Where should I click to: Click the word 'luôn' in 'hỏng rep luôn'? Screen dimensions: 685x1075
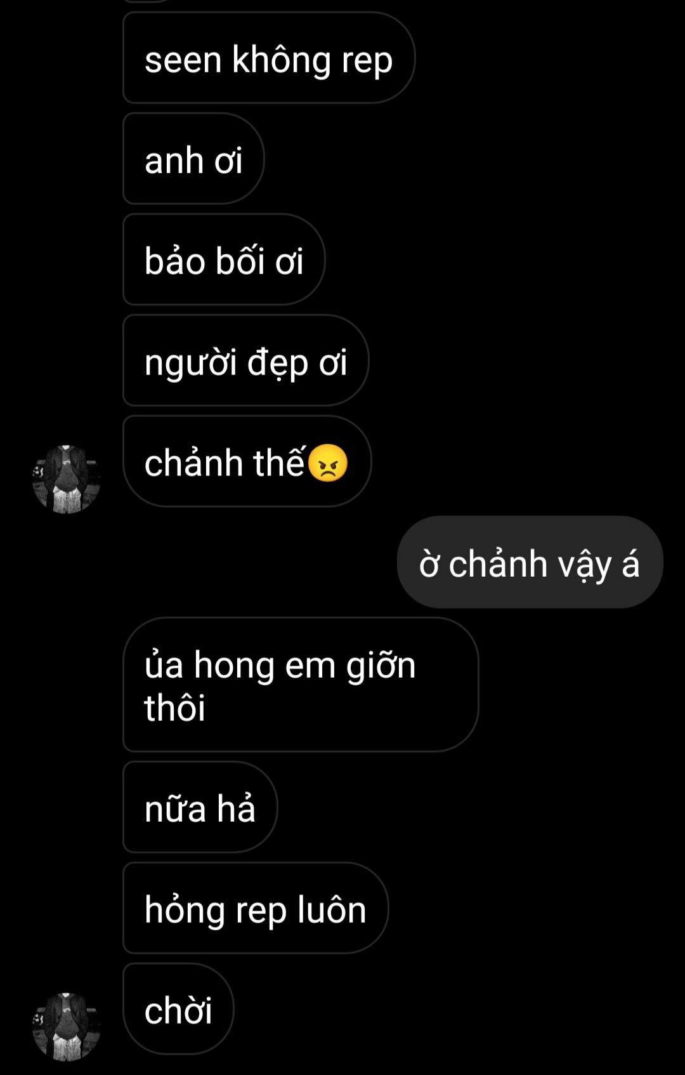coord(332,909)
